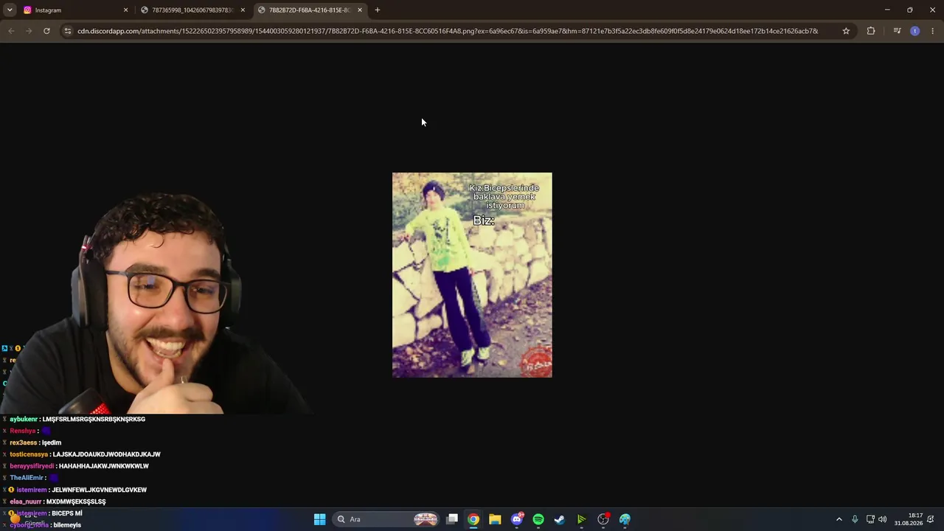Show hidden system tray icons
The width and height of the screenshot is (944, 531).
point(839,519)
